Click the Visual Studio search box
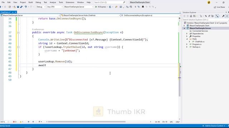This screenshot has width=229, height=128. 109,2
